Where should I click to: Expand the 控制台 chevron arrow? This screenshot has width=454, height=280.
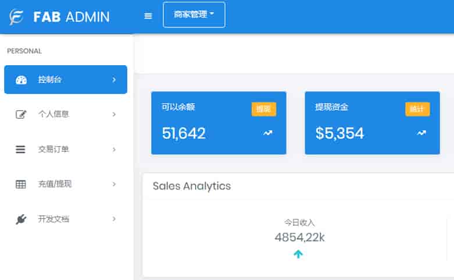(x=114, y=80)
